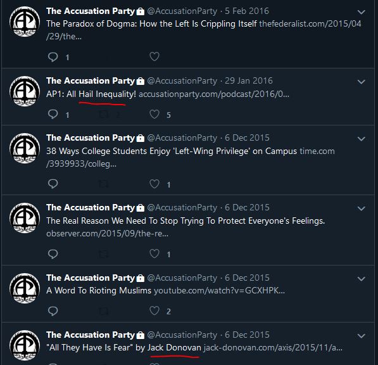Viewport: 378px width, 365px height.
Task: Open the accusationparty.com podcast link
Action: pyautogui.click(x=214, y=94)
